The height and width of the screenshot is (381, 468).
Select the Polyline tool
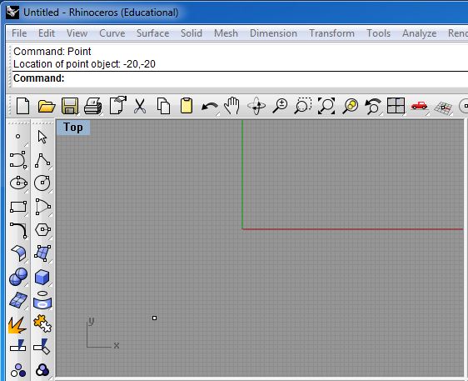(x=42, y=160)
